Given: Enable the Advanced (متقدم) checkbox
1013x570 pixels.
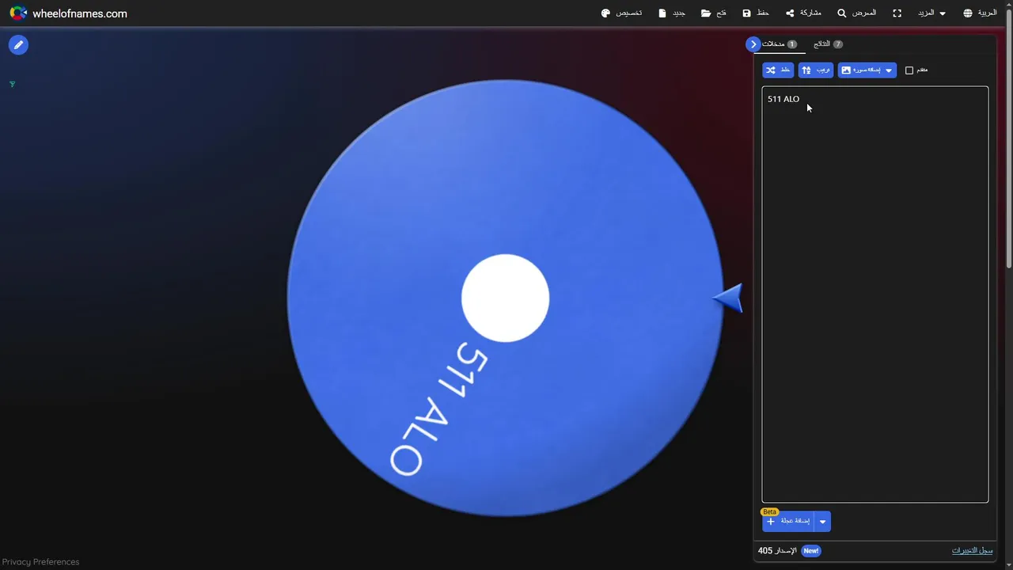Looking at the screenshot, I should tap(909, 70).
